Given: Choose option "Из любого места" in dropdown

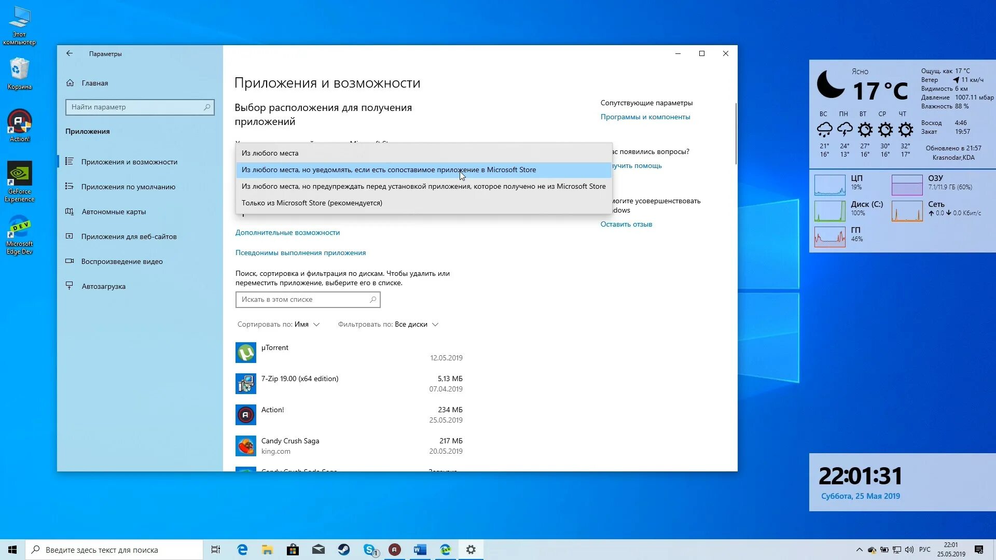Looking at the screenshot, I should 270,153.
